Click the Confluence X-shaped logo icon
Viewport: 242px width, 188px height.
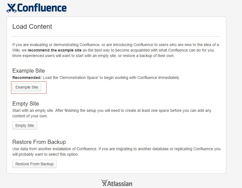coord(12,8)
